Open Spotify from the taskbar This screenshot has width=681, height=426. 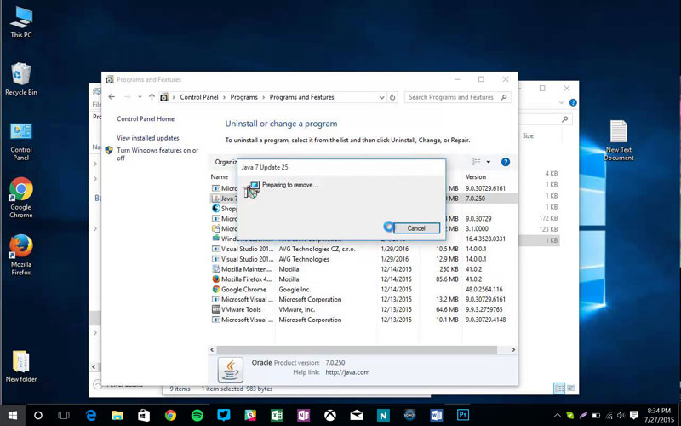[197, 415]
